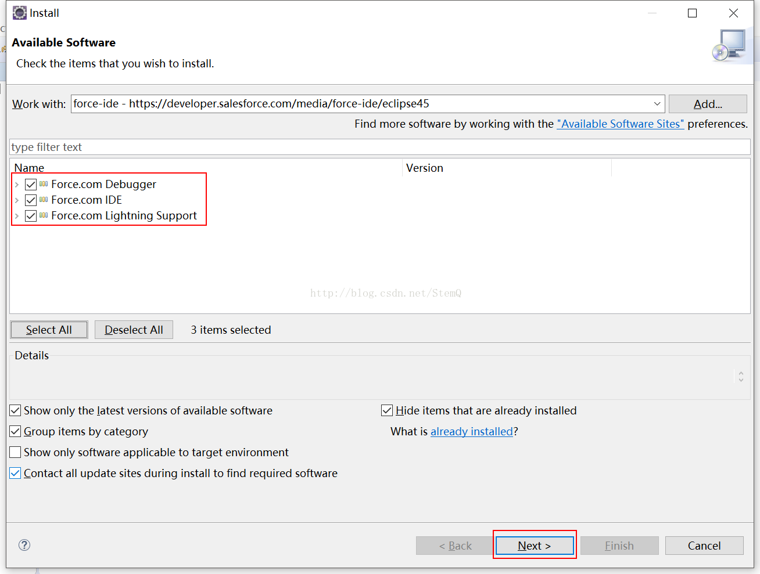Click the type filter text field
This screenshot has height=574, width=760.
pos(378,147)
